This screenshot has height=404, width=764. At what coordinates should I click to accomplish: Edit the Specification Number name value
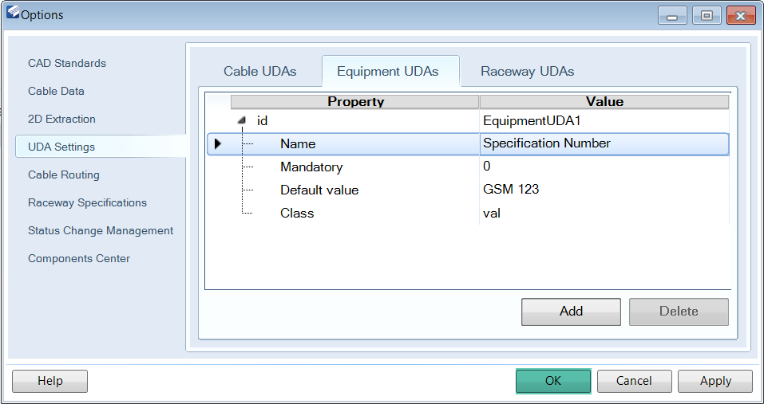(x=604, y=144)
